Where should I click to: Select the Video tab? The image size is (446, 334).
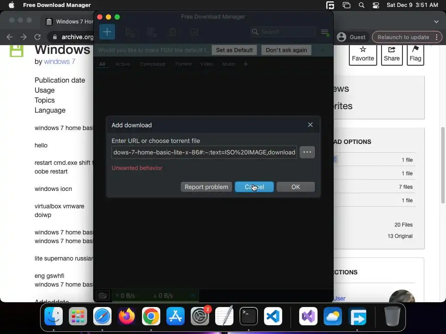click(207, 64)
